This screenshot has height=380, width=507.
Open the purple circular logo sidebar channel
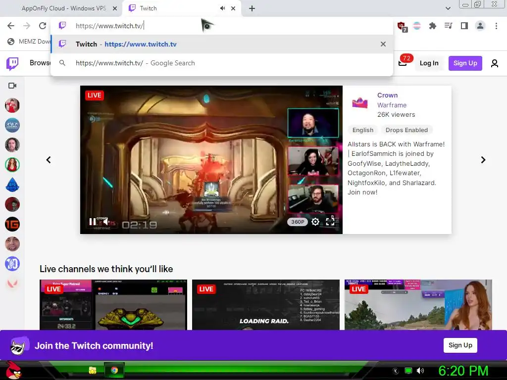(x=12, y=264)
